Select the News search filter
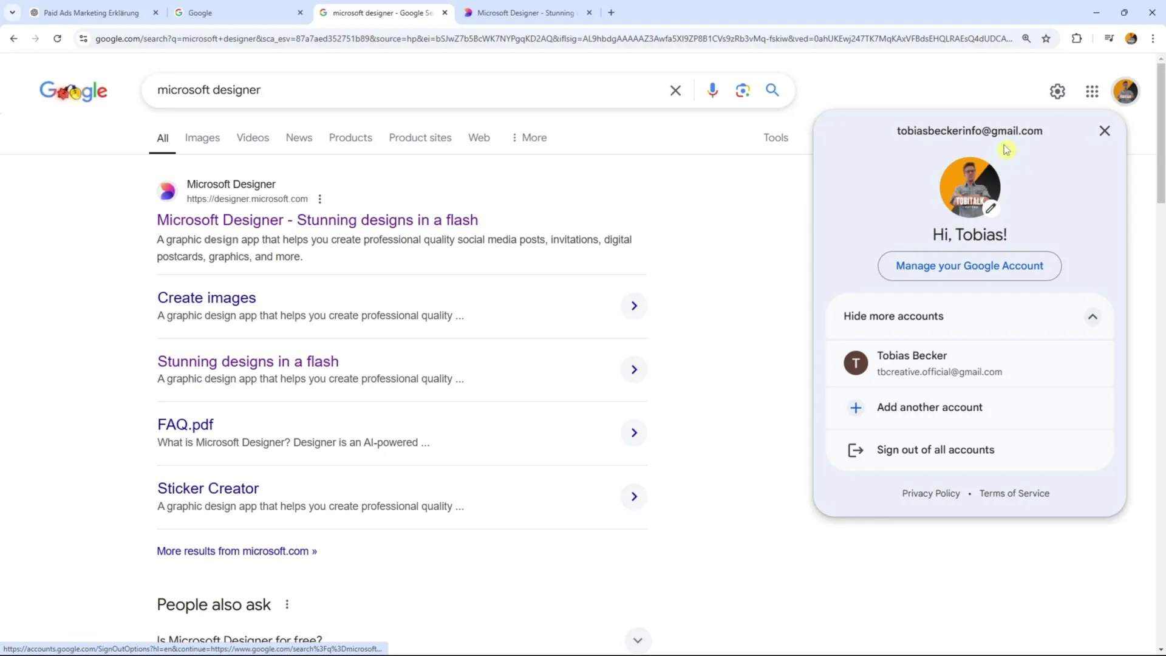Image resolution: width=1166 pixels, height=656 pixels. (299, 138)
